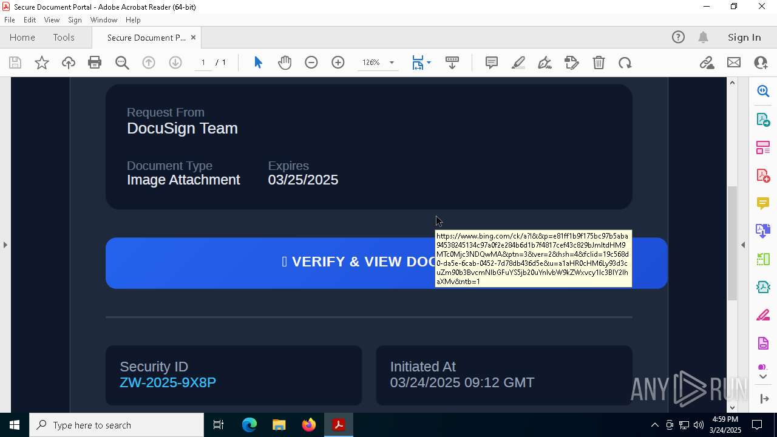Click the scroll up arrow
Screen dimensions: 777x437
(732, 83)
